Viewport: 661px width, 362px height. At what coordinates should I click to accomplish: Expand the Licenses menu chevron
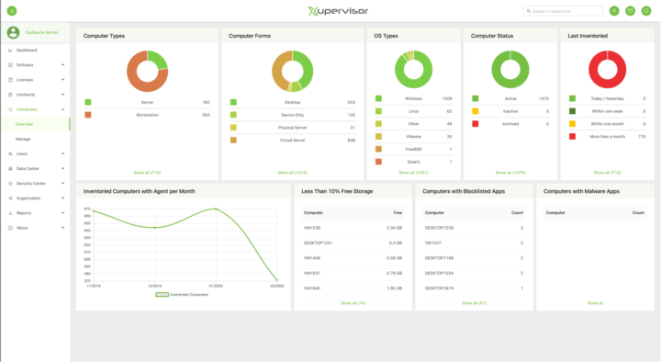coord(62,80)
